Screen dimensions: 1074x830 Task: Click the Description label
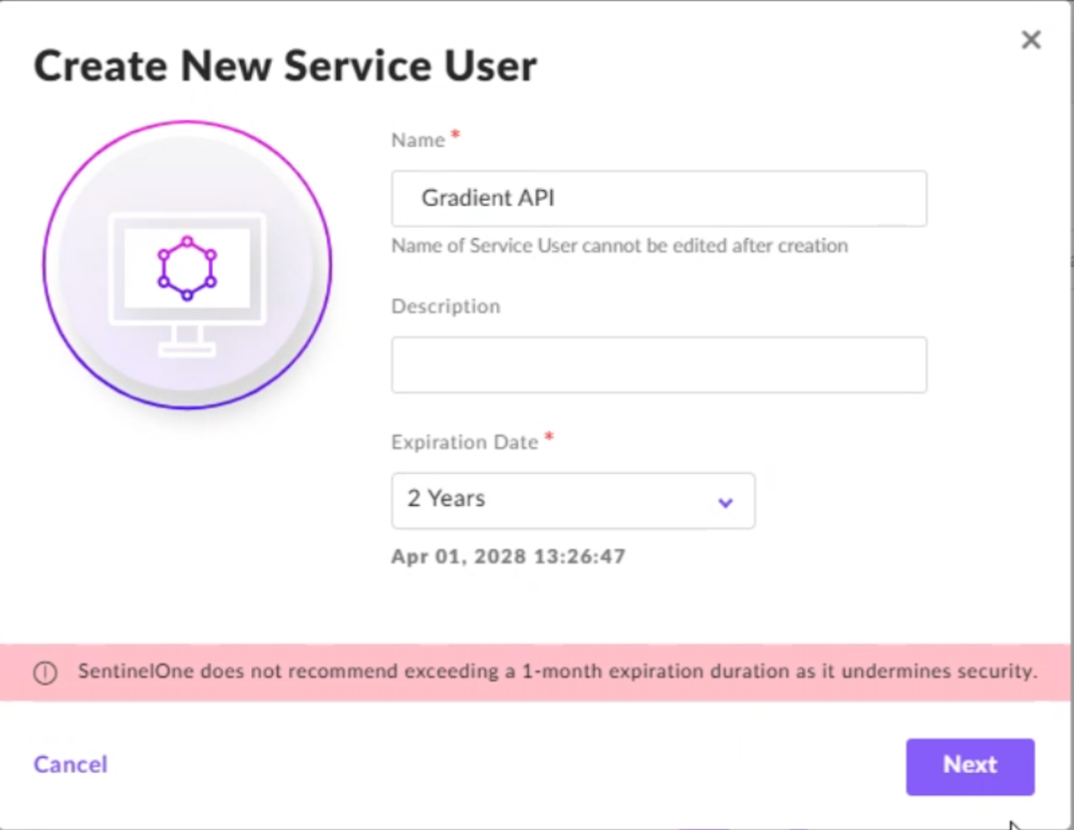coord(446,306)
